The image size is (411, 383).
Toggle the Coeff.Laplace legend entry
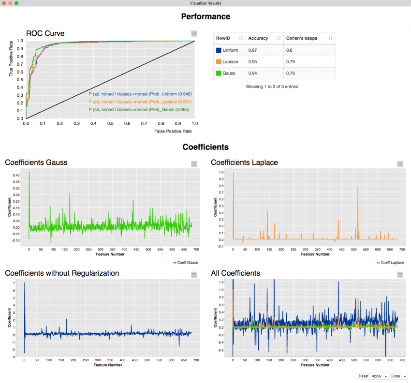tap(389, 263)
